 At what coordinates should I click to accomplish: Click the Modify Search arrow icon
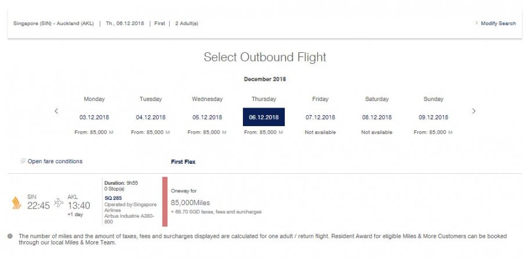point(477,23)
